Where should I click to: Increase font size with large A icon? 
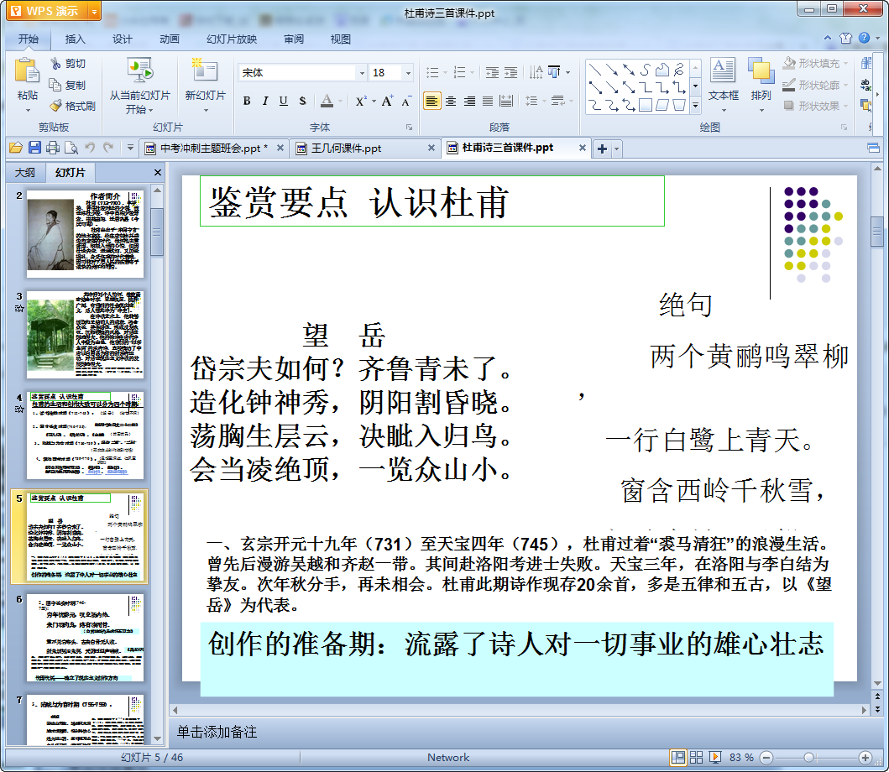[387, 101]
